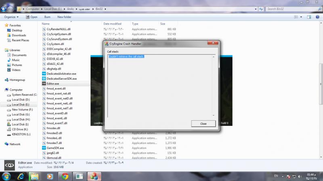
Task: Open Google Chrome from taskbar
Action: [65, 176]
